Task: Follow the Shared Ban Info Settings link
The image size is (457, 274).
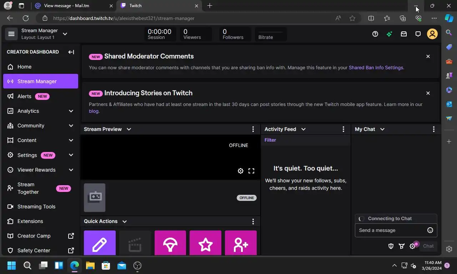Action: 376,67
